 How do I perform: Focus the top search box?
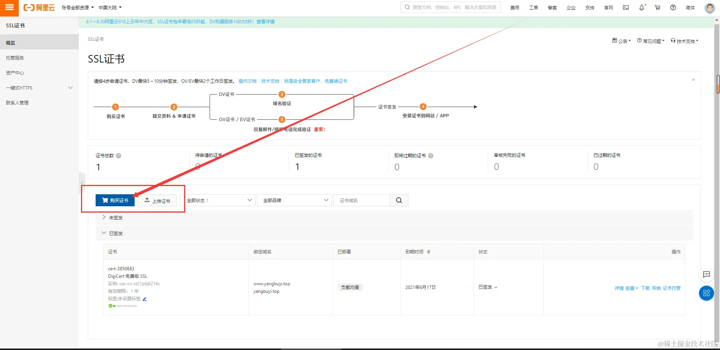coord(451,7)
